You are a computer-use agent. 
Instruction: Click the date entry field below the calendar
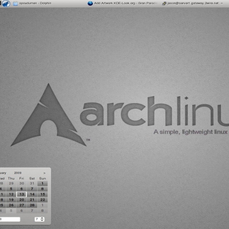[10, 219]
